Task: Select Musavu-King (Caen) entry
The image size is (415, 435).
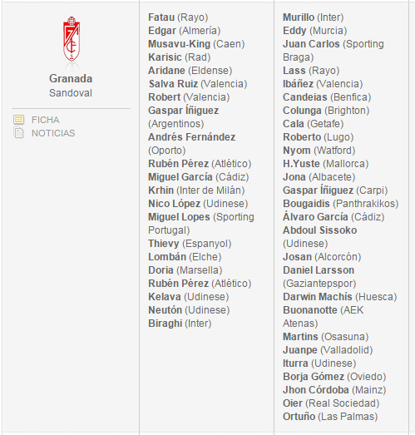Action: 196,44
